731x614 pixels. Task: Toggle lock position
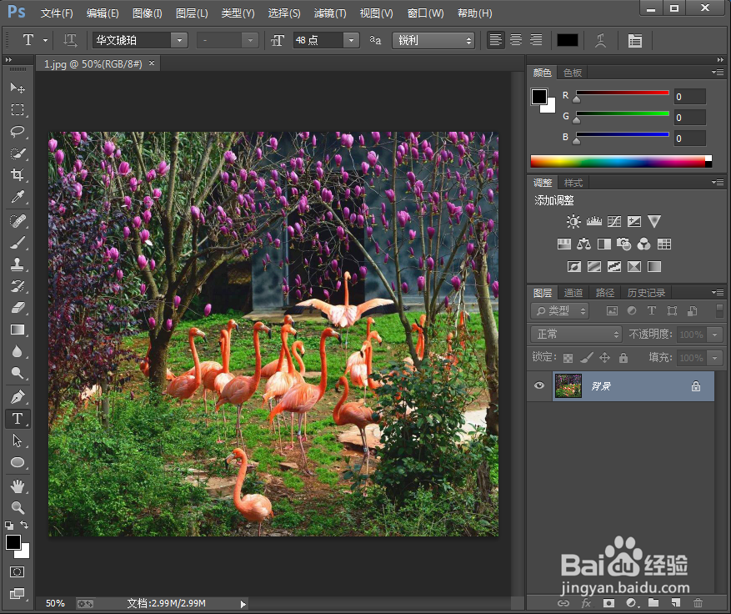(604, 358)
